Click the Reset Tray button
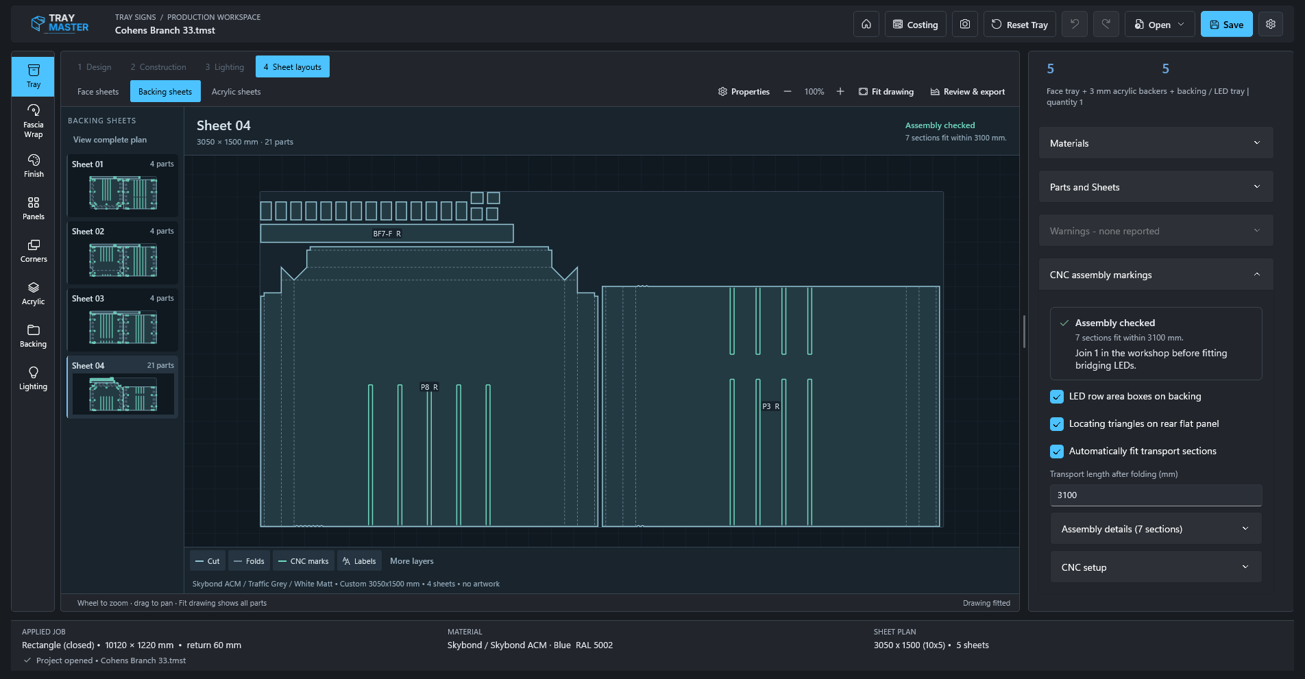This screenshot has width=1305, height=679. 1020,24
